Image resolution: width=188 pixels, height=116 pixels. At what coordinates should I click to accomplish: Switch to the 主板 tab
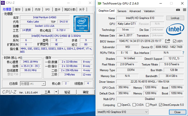28,9
